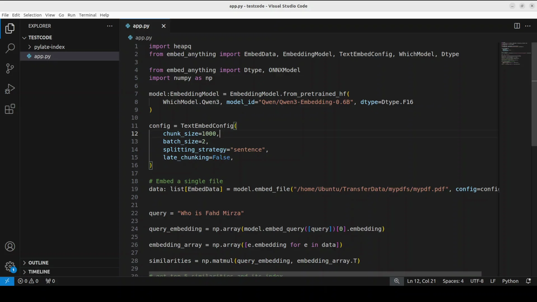Click the Python language mode button
Image resolution: width=537 pixels, height=302 pixels.
tap(510, 281)
